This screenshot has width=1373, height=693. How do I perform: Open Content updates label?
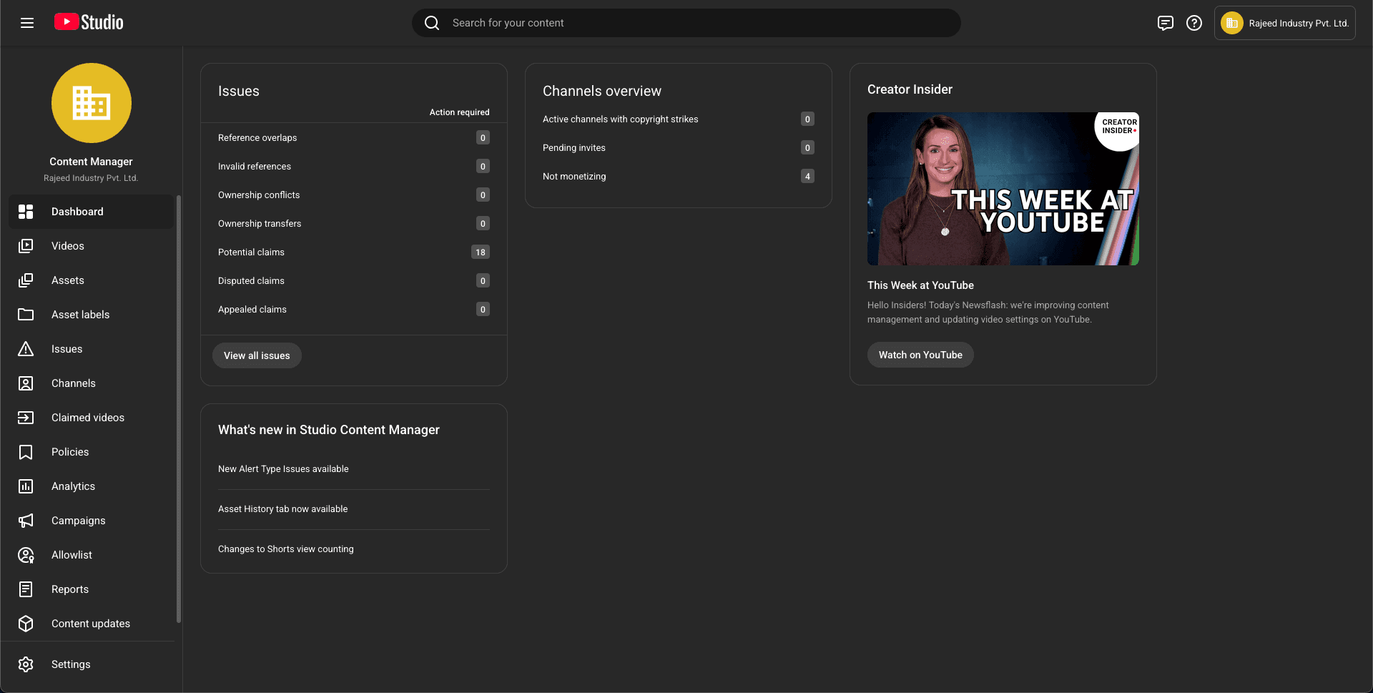pyautogui.click(x=91, y=624)
